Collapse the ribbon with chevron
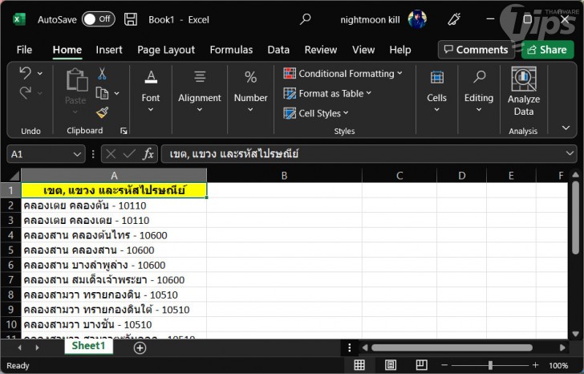 click(x=566, y=128)
